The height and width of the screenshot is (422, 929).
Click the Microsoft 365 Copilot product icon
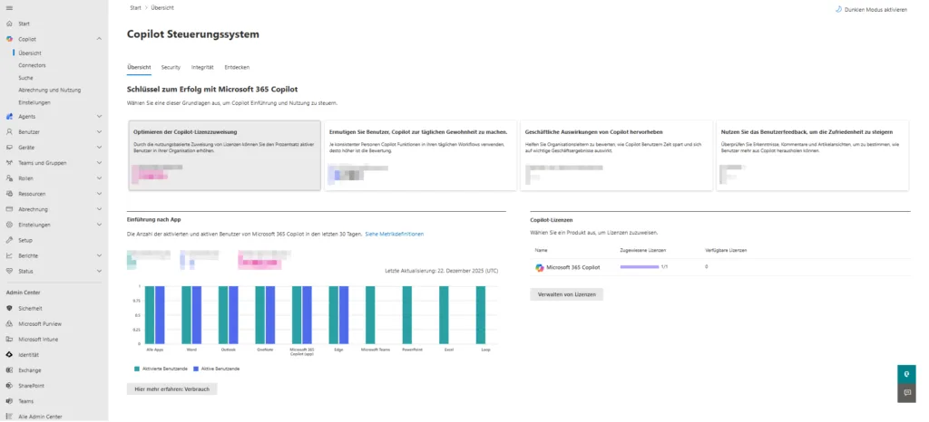[540, 267]
